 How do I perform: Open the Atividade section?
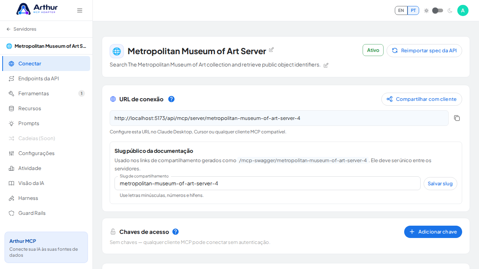click(x=46, y=168)
